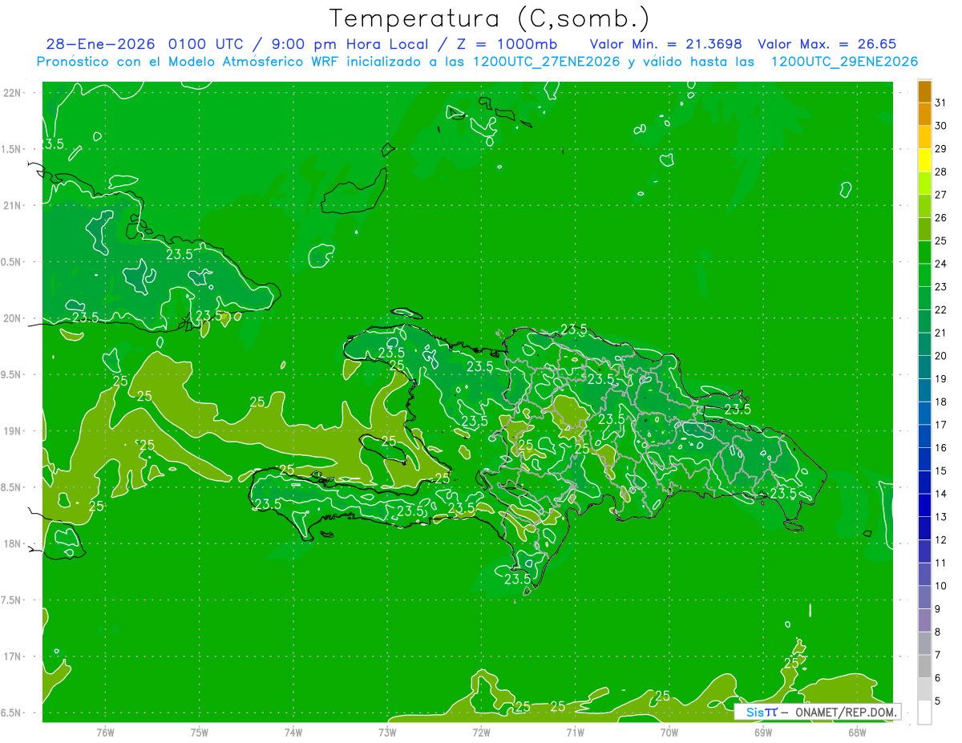Image resolution: width=962 pixels, height=743 pixels.
Task: Click the yellow colorbar swatch between 28 and 29
Action: (924, 160)
